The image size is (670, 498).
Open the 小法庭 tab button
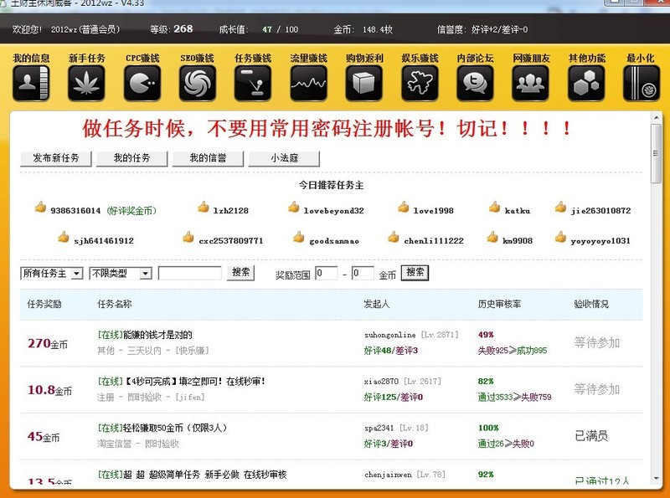[x=284, y=158]
